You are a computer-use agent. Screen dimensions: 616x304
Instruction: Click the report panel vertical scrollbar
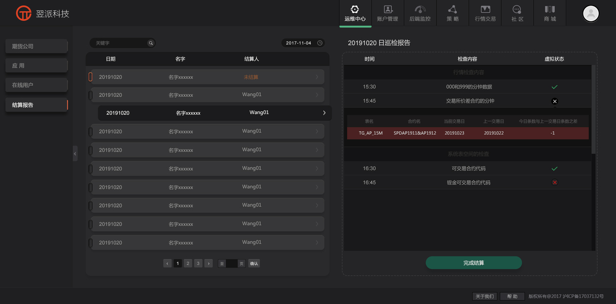point(594,109)
